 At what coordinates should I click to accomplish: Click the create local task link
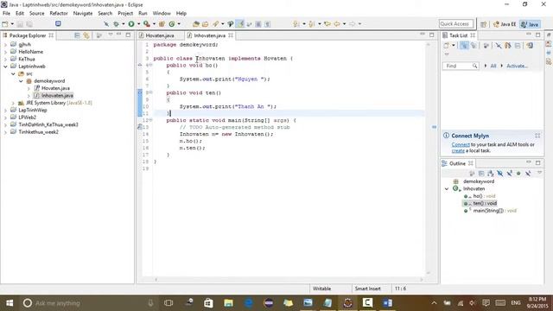tap(458, 150)
